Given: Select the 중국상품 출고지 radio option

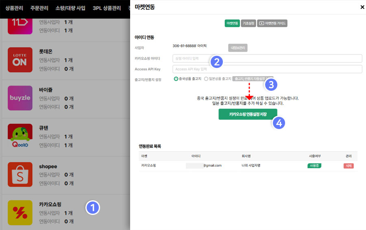Looking at the screenshot, I should click(176, 79).
